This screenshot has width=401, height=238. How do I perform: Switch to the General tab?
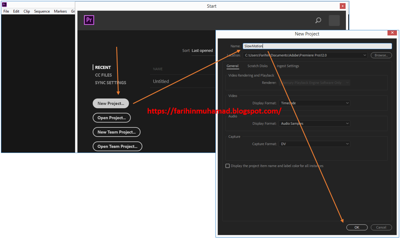[x=232, y=66]
